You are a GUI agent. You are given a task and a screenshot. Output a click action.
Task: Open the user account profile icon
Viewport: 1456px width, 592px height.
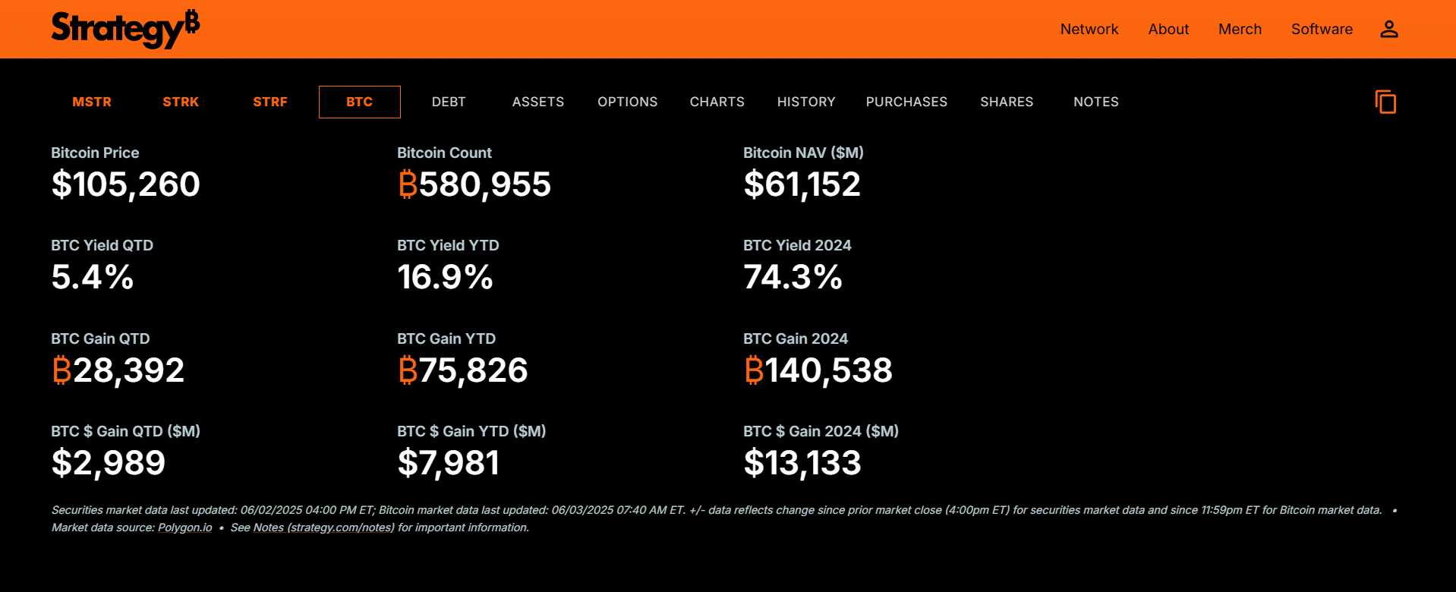1388,29
